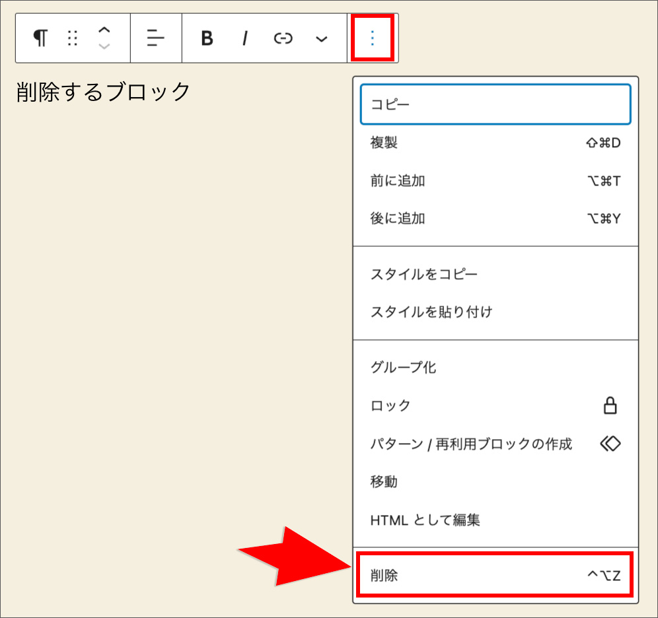658x618 pixels.
Task: Click the lock icon beside ロック
Action: pos(610,405)
